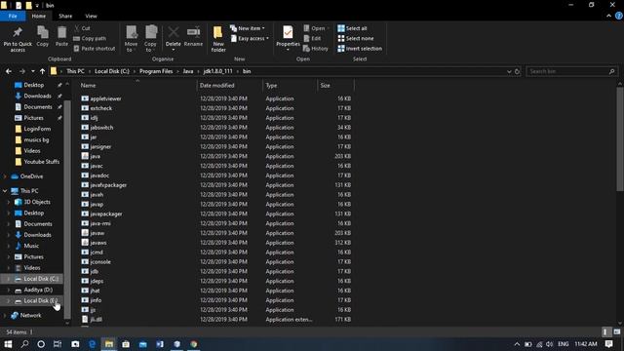Open the LoginForm folder in sidebar

[x=37, y=129]
